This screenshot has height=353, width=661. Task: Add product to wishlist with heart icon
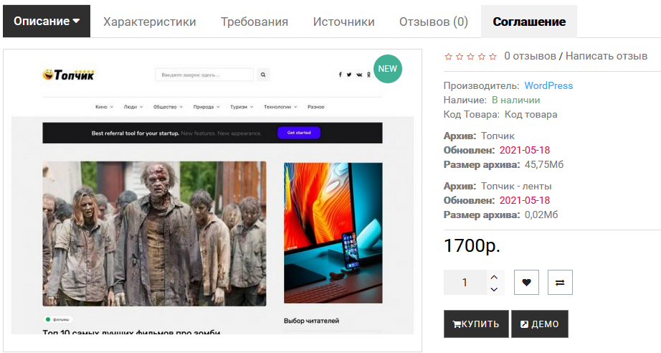526,282
